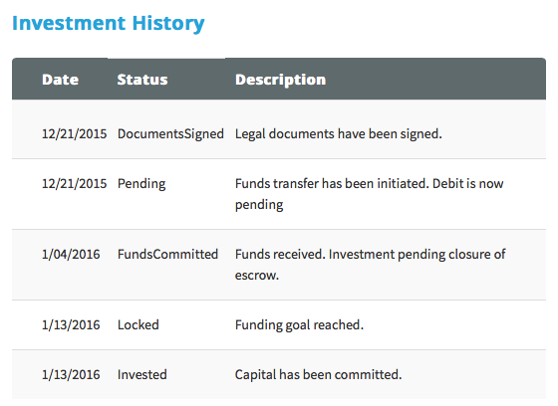Click 'Funds received. Investment pending' description
558x406 pixels.
(x=370, y=265)
